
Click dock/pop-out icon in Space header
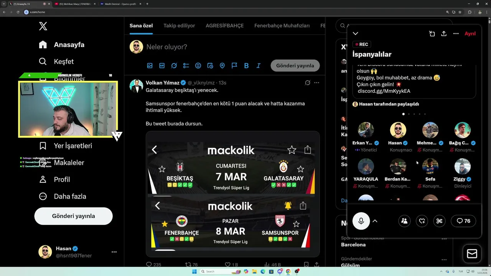[432, 34]
